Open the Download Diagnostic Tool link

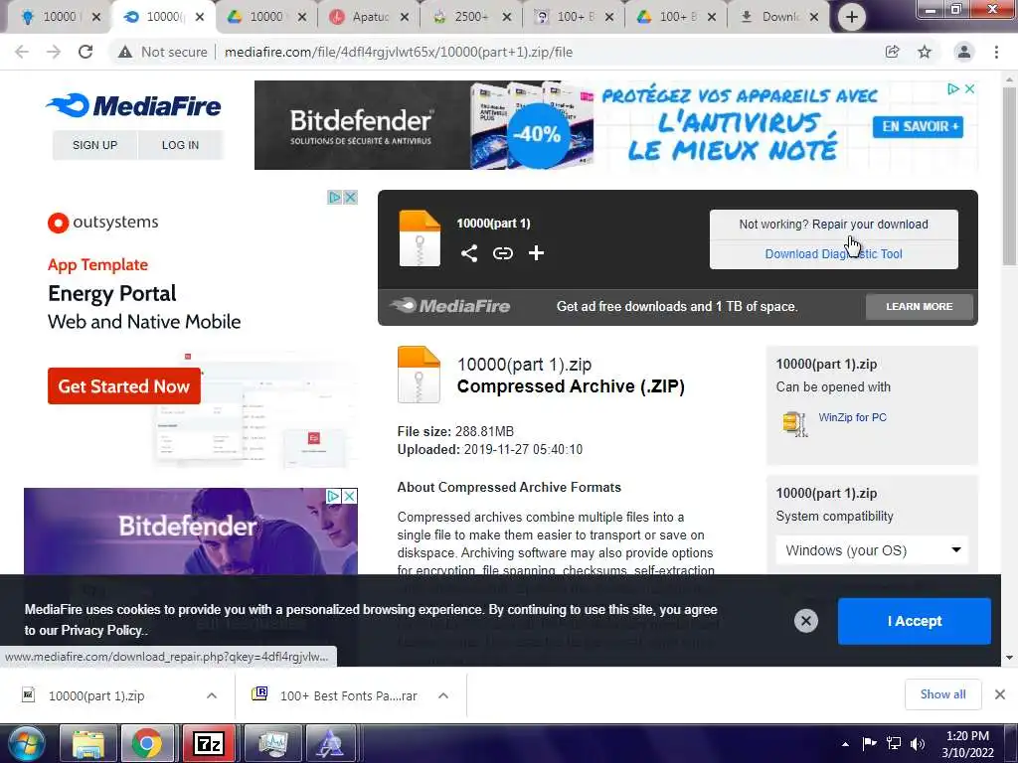click(x=834, y=254)
